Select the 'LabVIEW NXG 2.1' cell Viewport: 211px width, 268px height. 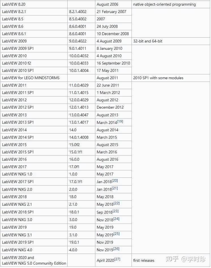tap(34, 204)
